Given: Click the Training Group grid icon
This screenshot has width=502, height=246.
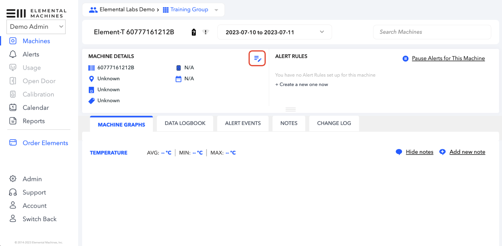Looking at the screenshot, I should (165, 10).
